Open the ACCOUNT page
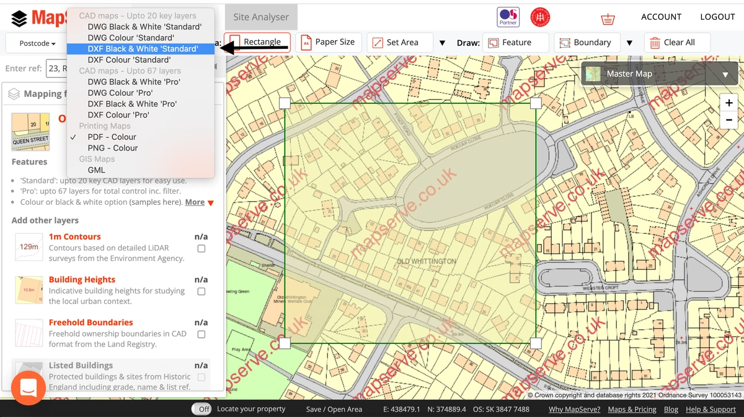Viewport: 744px width, 417px height. coord(661,17)
